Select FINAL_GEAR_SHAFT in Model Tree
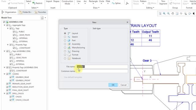 click(x=21, y=90)
